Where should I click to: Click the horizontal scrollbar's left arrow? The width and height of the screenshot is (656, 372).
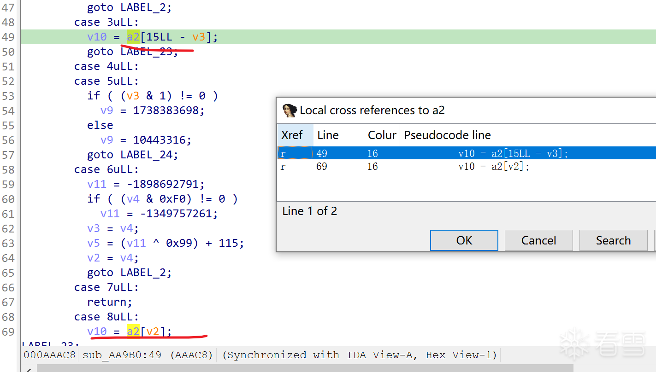pos(29,369)
